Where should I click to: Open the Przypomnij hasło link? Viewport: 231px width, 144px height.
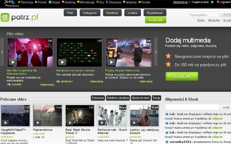[x=200, y=2]
